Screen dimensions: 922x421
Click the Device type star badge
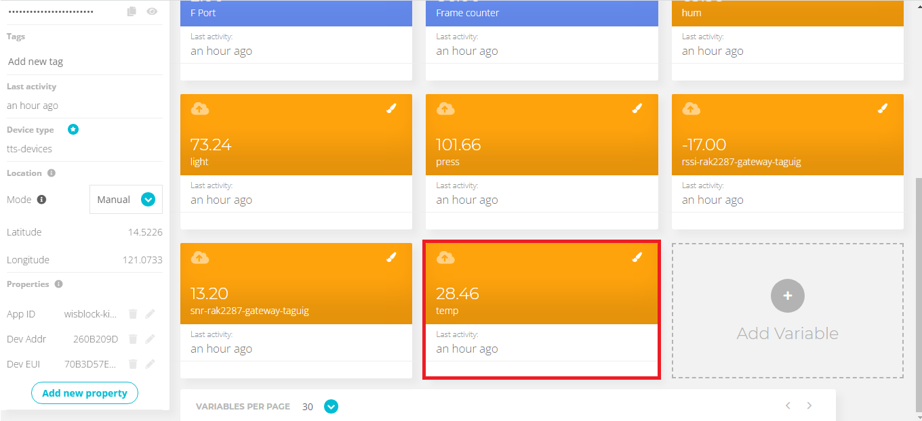tap(73, 129)
